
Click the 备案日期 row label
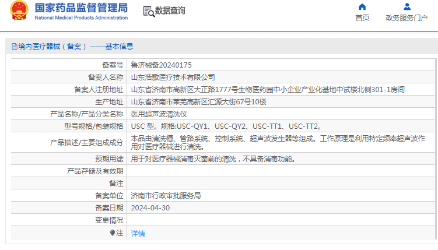[x=109, y=208]
